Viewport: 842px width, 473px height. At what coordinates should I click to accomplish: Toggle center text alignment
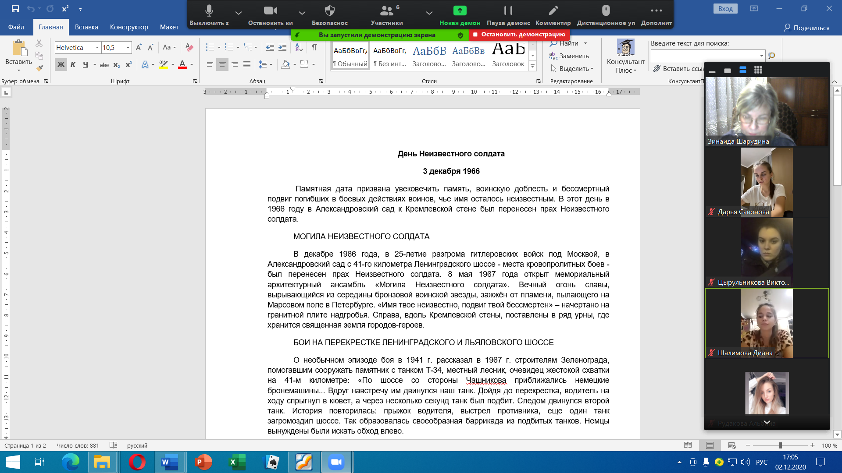coord(222,64)
